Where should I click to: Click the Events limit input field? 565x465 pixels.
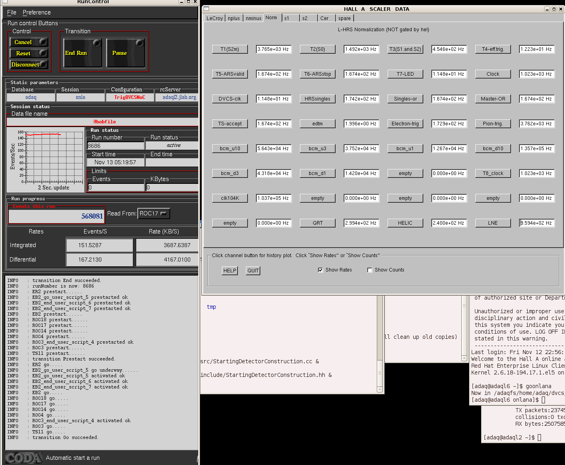pyautogui.click(x=116, y=187)
